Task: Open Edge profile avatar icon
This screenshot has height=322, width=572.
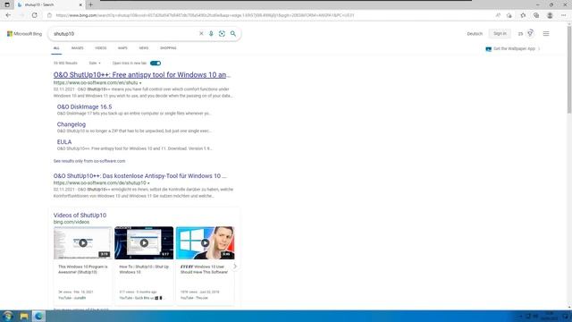Action: 550,15
